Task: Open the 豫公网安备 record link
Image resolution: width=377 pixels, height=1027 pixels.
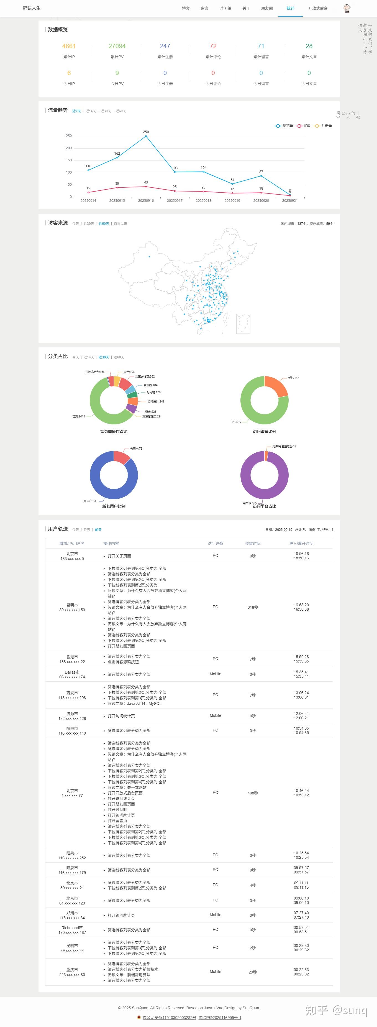Action: 169,1017
